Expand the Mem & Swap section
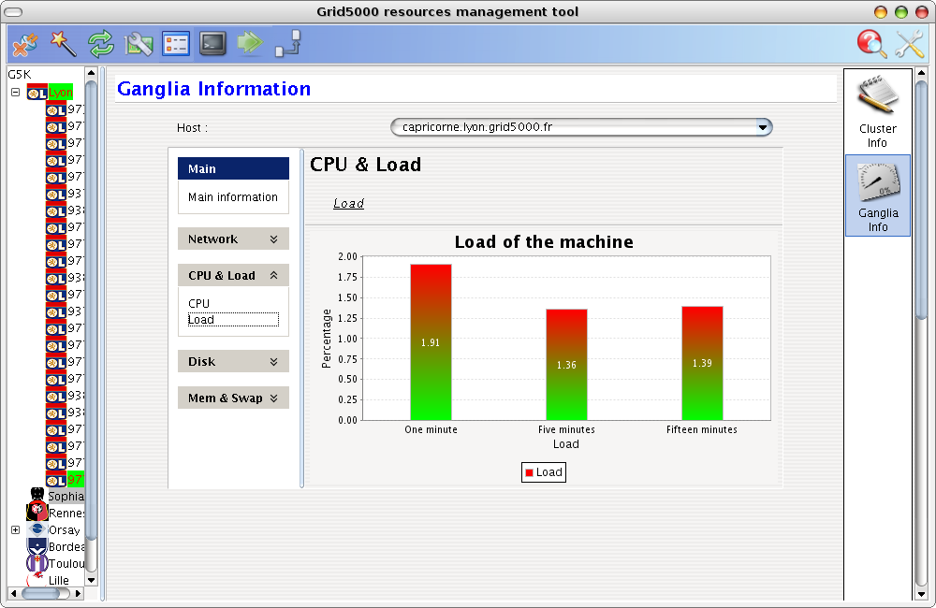 pos(233,398)
